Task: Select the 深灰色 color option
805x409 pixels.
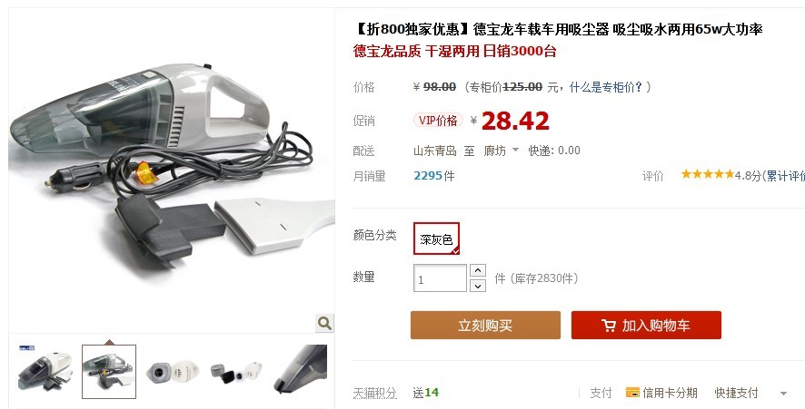Action: (x=436, y=239)
